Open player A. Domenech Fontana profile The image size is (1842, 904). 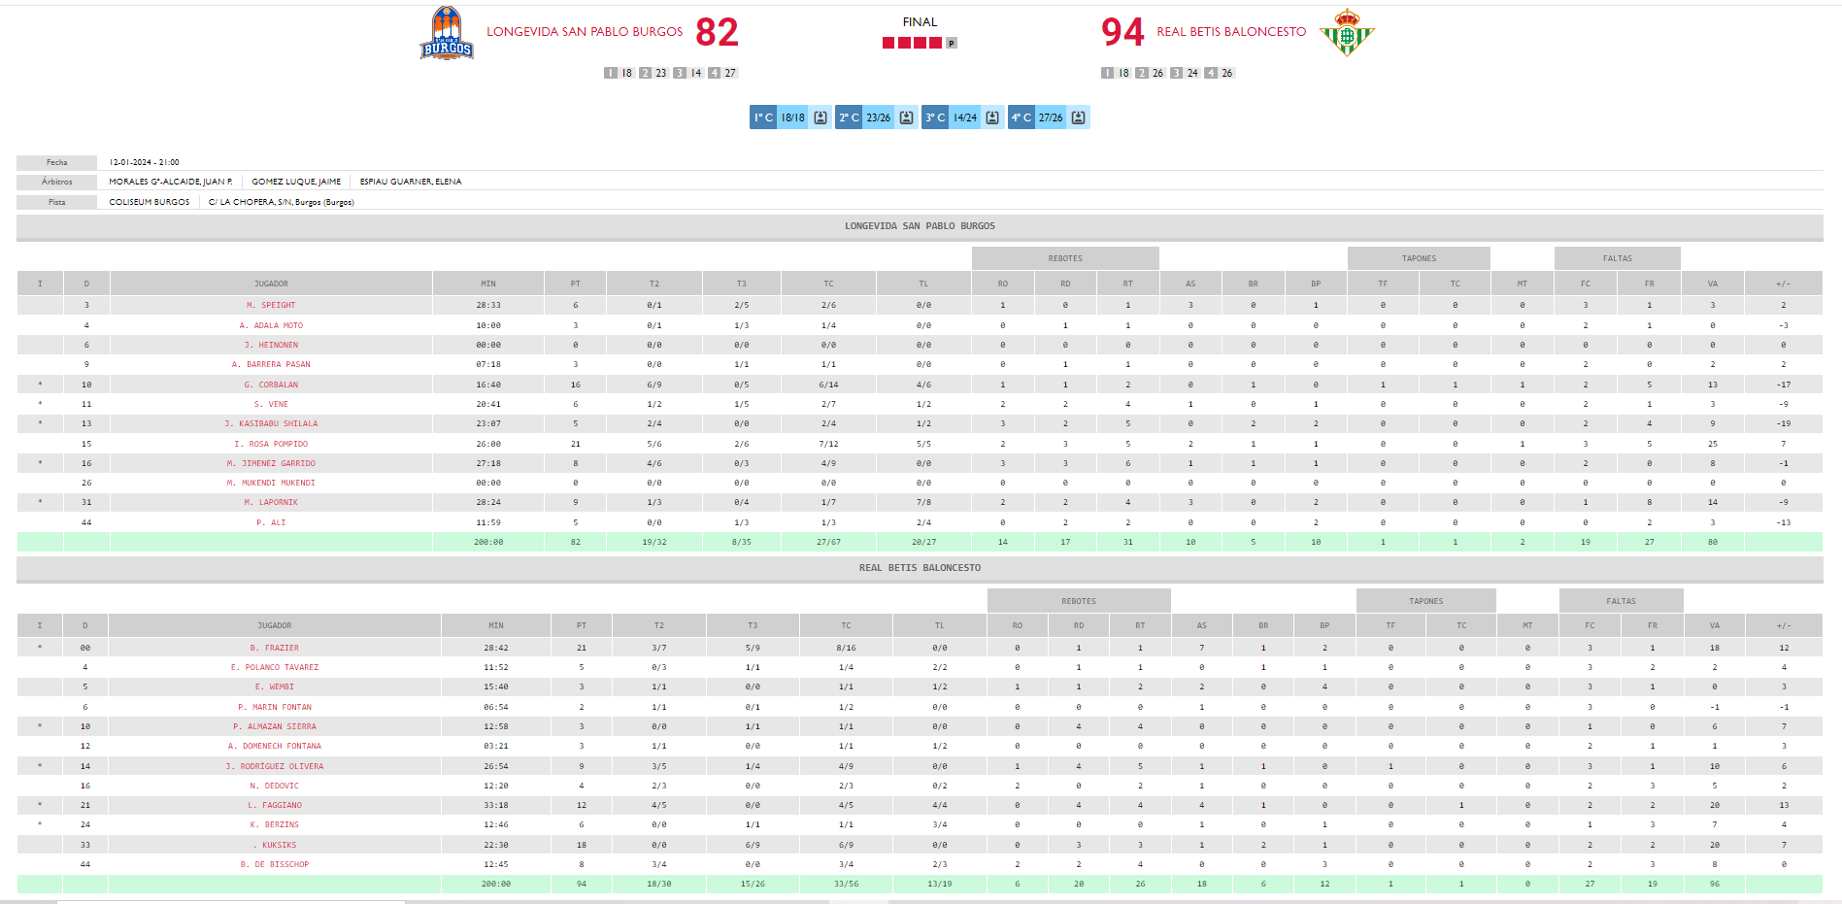pos(275,746)
